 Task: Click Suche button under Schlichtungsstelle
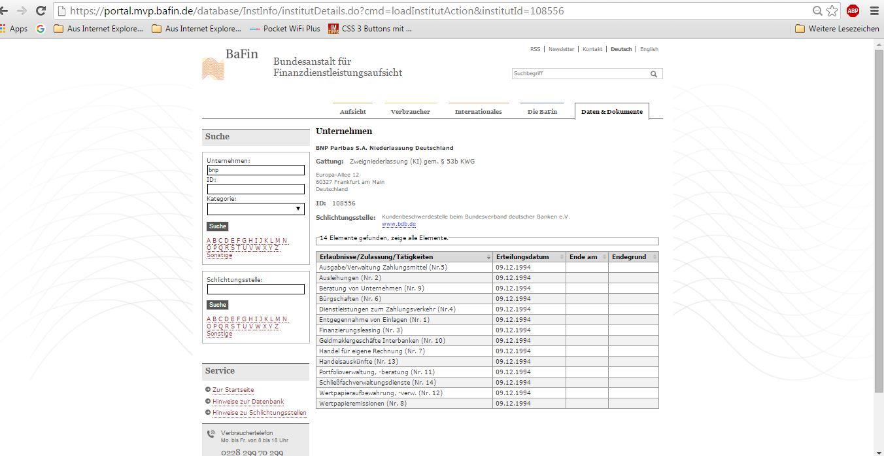coord(218,305)
